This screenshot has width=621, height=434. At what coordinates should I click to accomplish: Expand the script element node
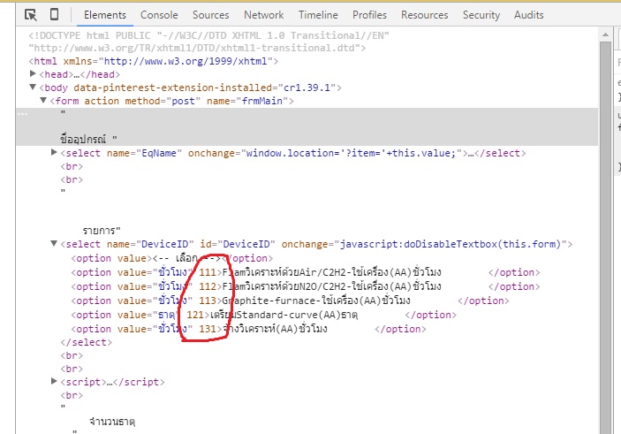click(54, 381)
